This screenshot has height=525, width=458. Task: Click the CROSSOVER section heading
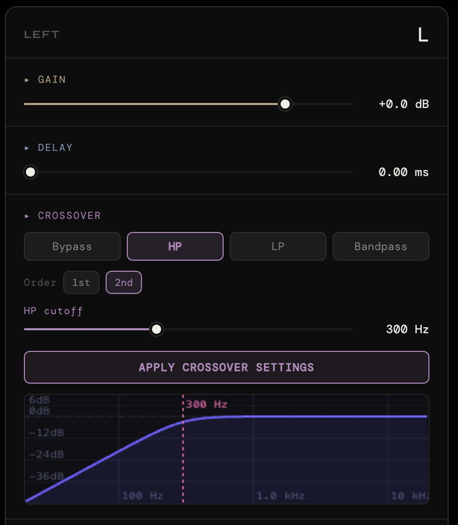[69, 216]
